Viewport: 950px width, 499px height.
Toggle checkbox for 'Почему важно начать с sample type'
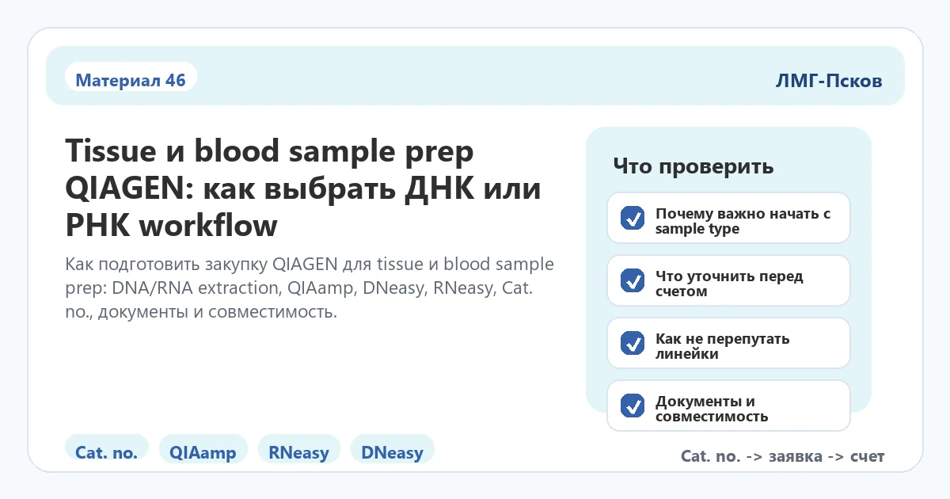(x=632, y=218)
